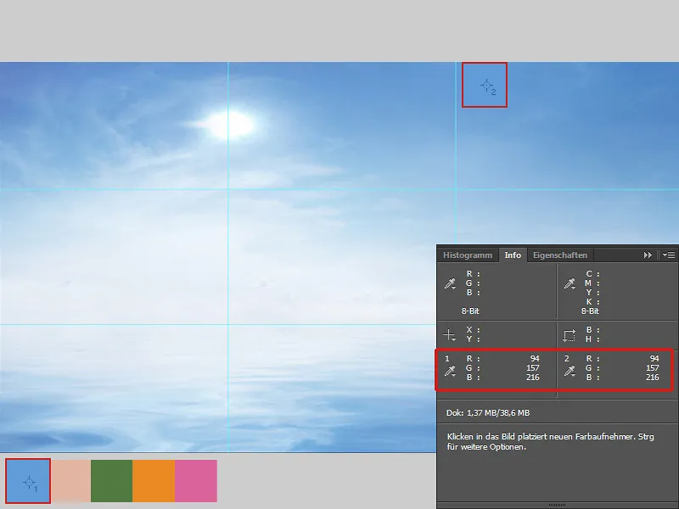Click the hint text 'Klicken in das Bild platziert neuen Farbaufnehmer'

(x=541, y=437)
